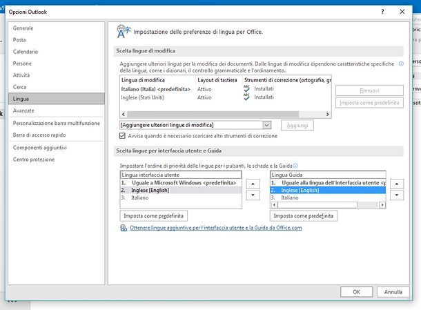Screen dimensions: 421x310
Task: Open Personalizzazione barra multifunzione
Action: pyautogui.click(x=57, y=123)
